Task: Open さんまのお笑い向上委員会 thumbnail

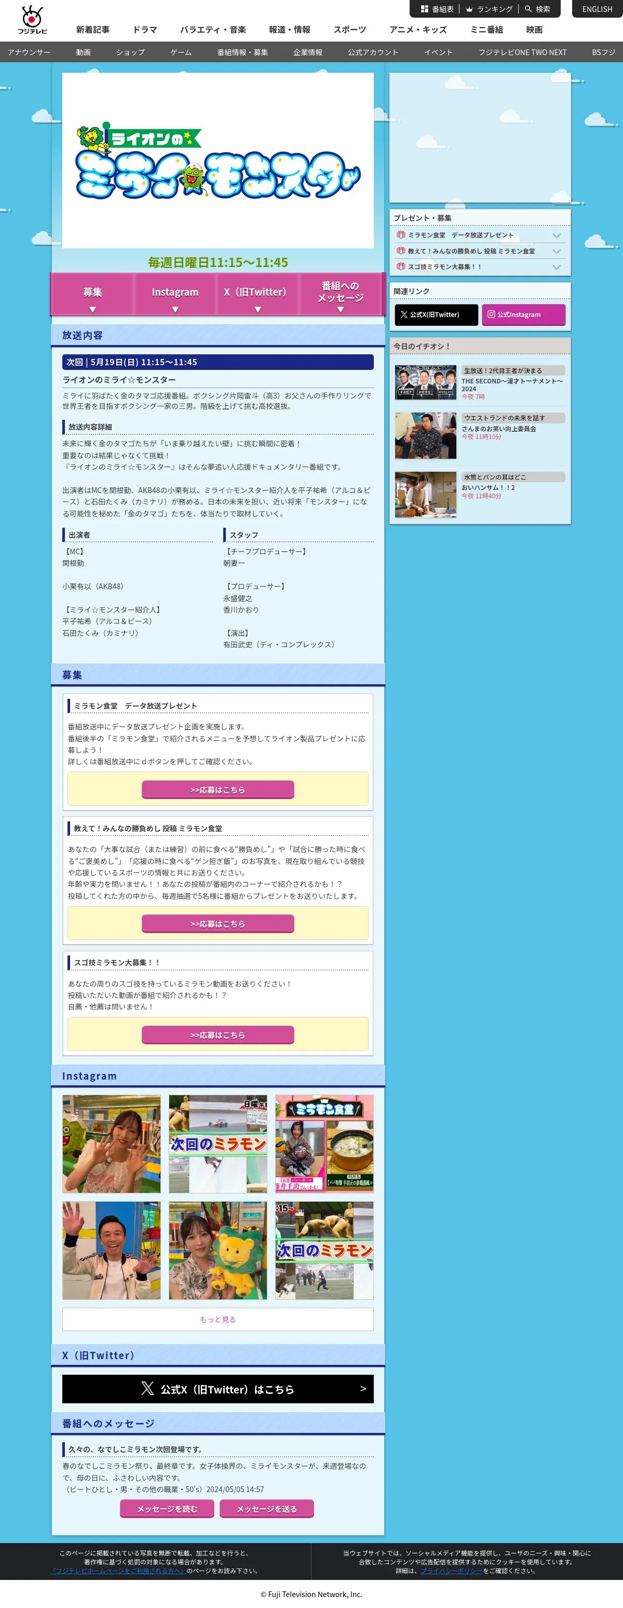Action: pyautogui.click(x=425, y=435)
